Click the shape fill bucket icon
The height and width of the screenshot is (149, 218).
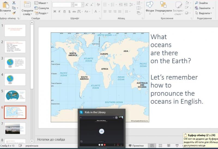click(x=187, y=3)
